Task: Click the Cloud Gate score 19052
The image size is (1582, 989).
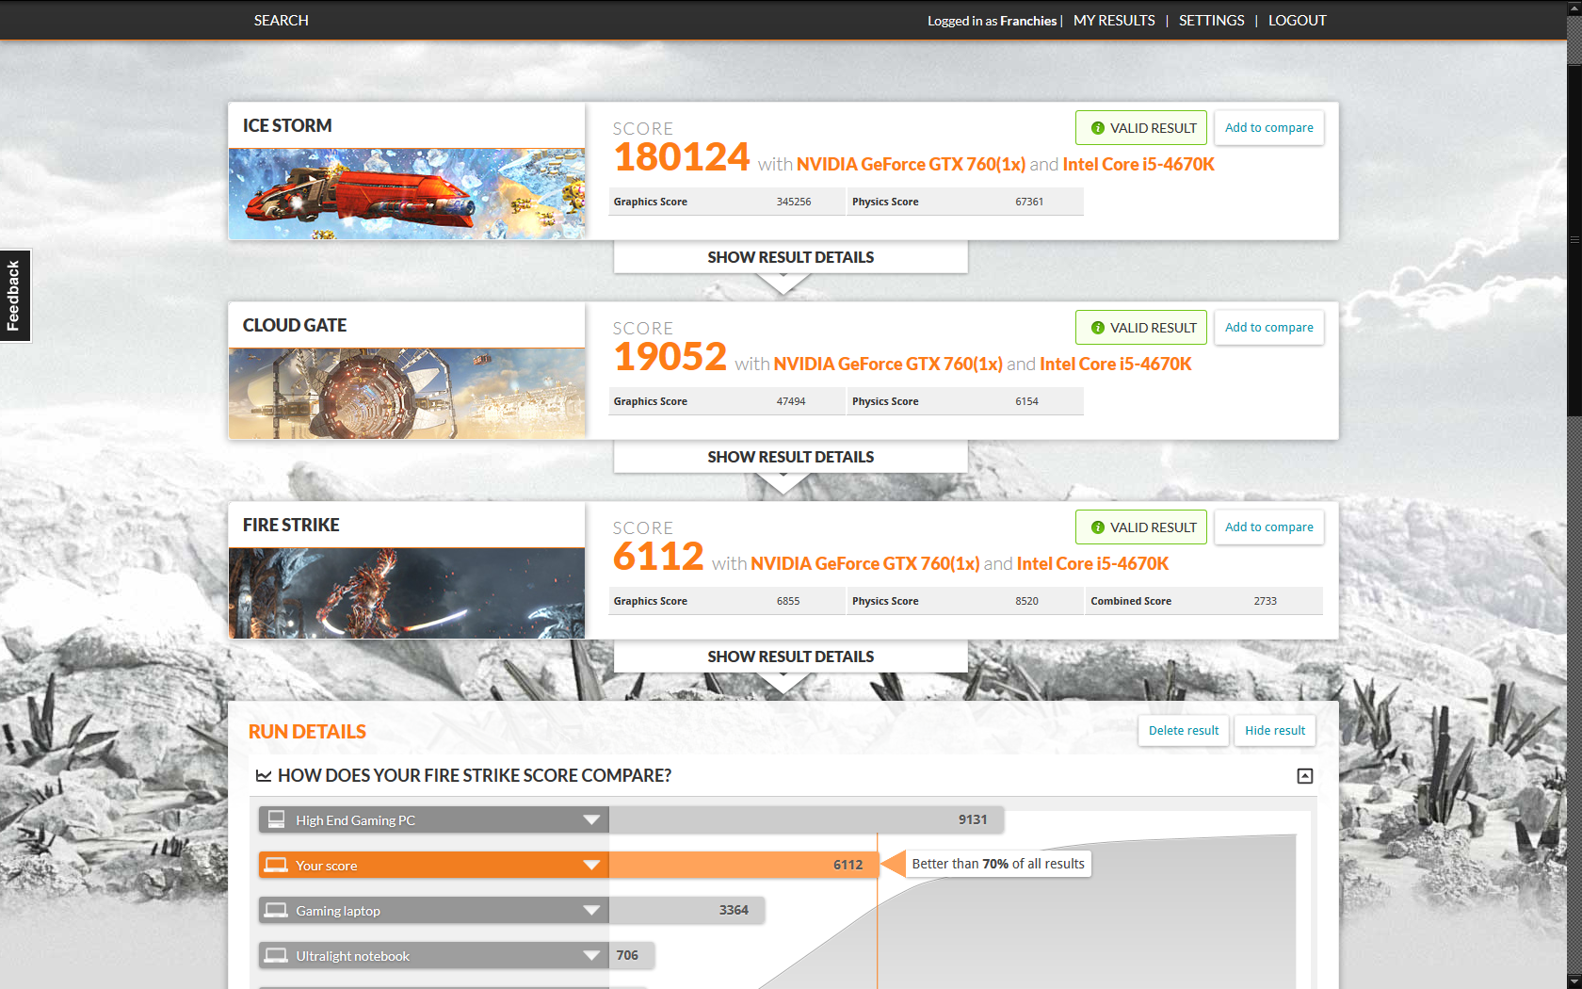Action: click(670, 357)
